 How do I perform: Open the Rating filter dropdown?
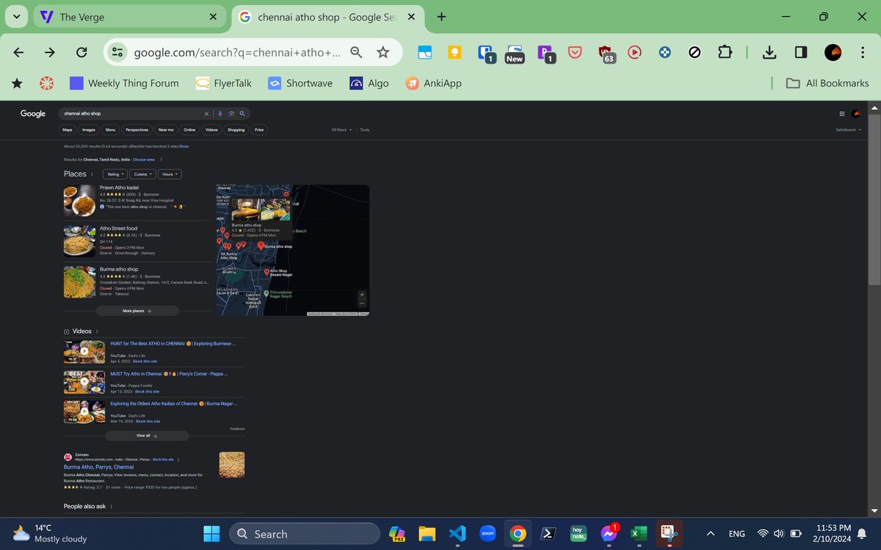115,175
